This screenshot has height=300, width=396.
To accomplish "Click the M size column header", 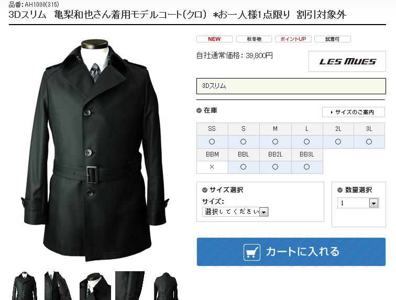I will click(x=276, y=129).
